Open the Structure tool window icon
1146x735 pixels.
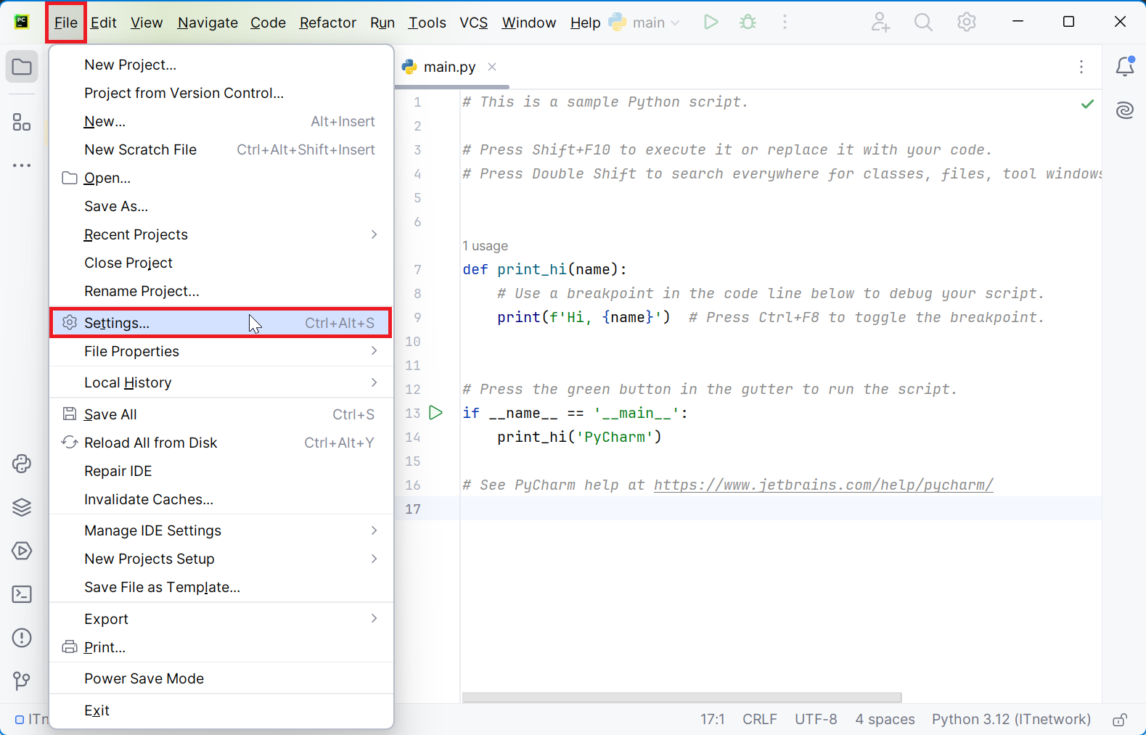22,122
